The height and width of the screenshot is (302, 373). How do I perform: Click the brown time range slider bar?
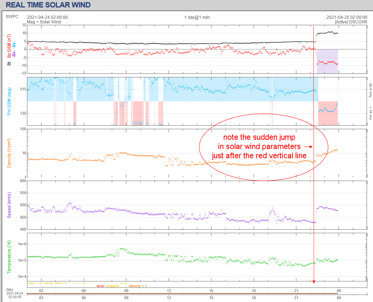click(x=183, y=293)
